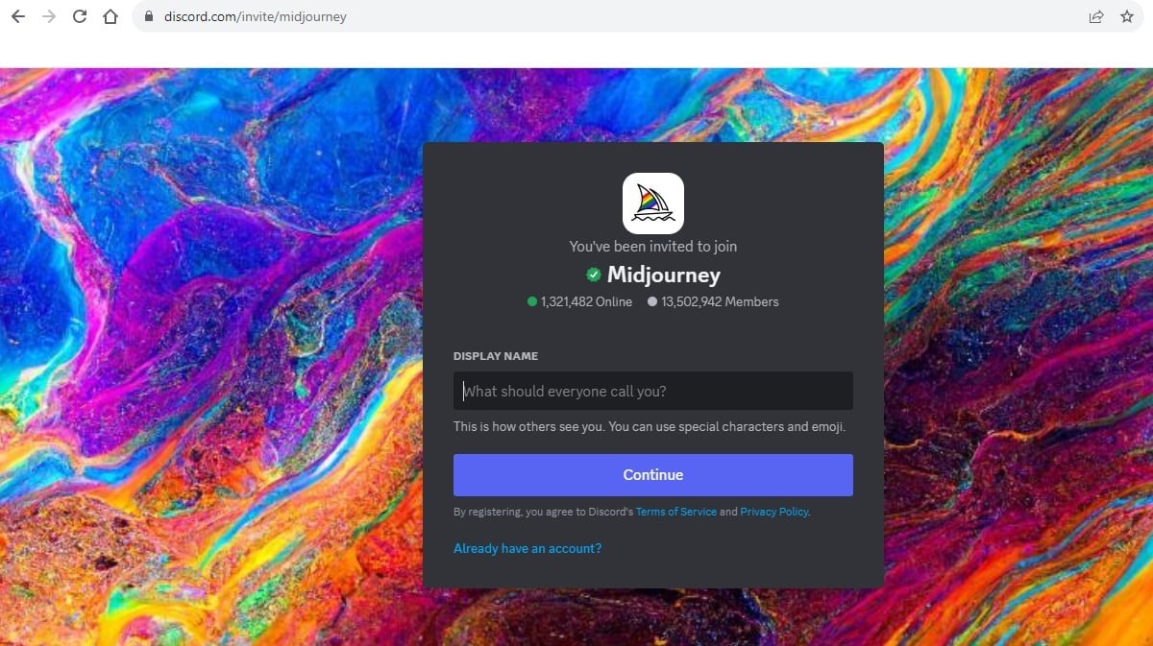Click the browser back arrow
The width and height of the screenshot is (1153, 646).
[x=17, y=16]
